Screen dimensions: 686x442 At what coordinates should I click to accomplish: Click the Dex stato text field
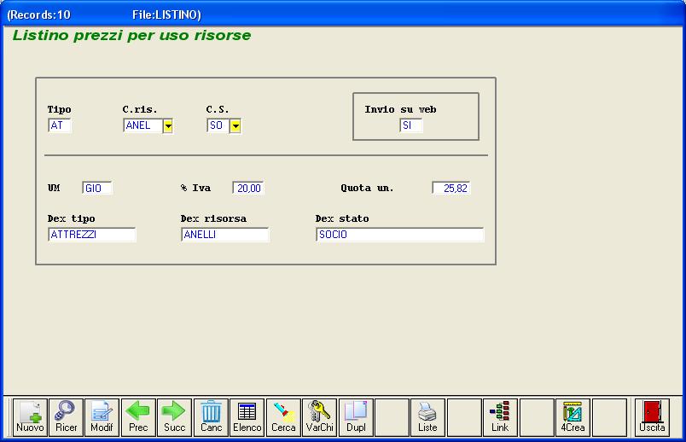398,235
